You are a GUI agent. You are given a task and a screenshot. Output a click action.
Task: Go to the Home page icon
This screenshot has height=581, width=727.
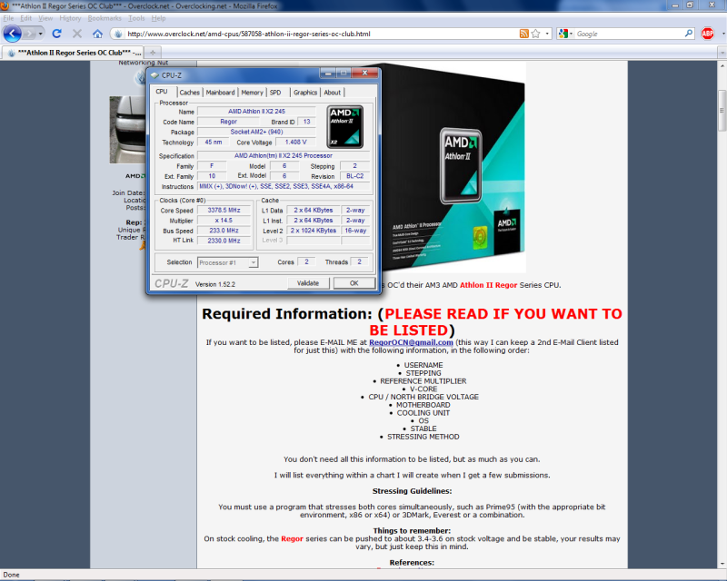(x=97, y=34)
